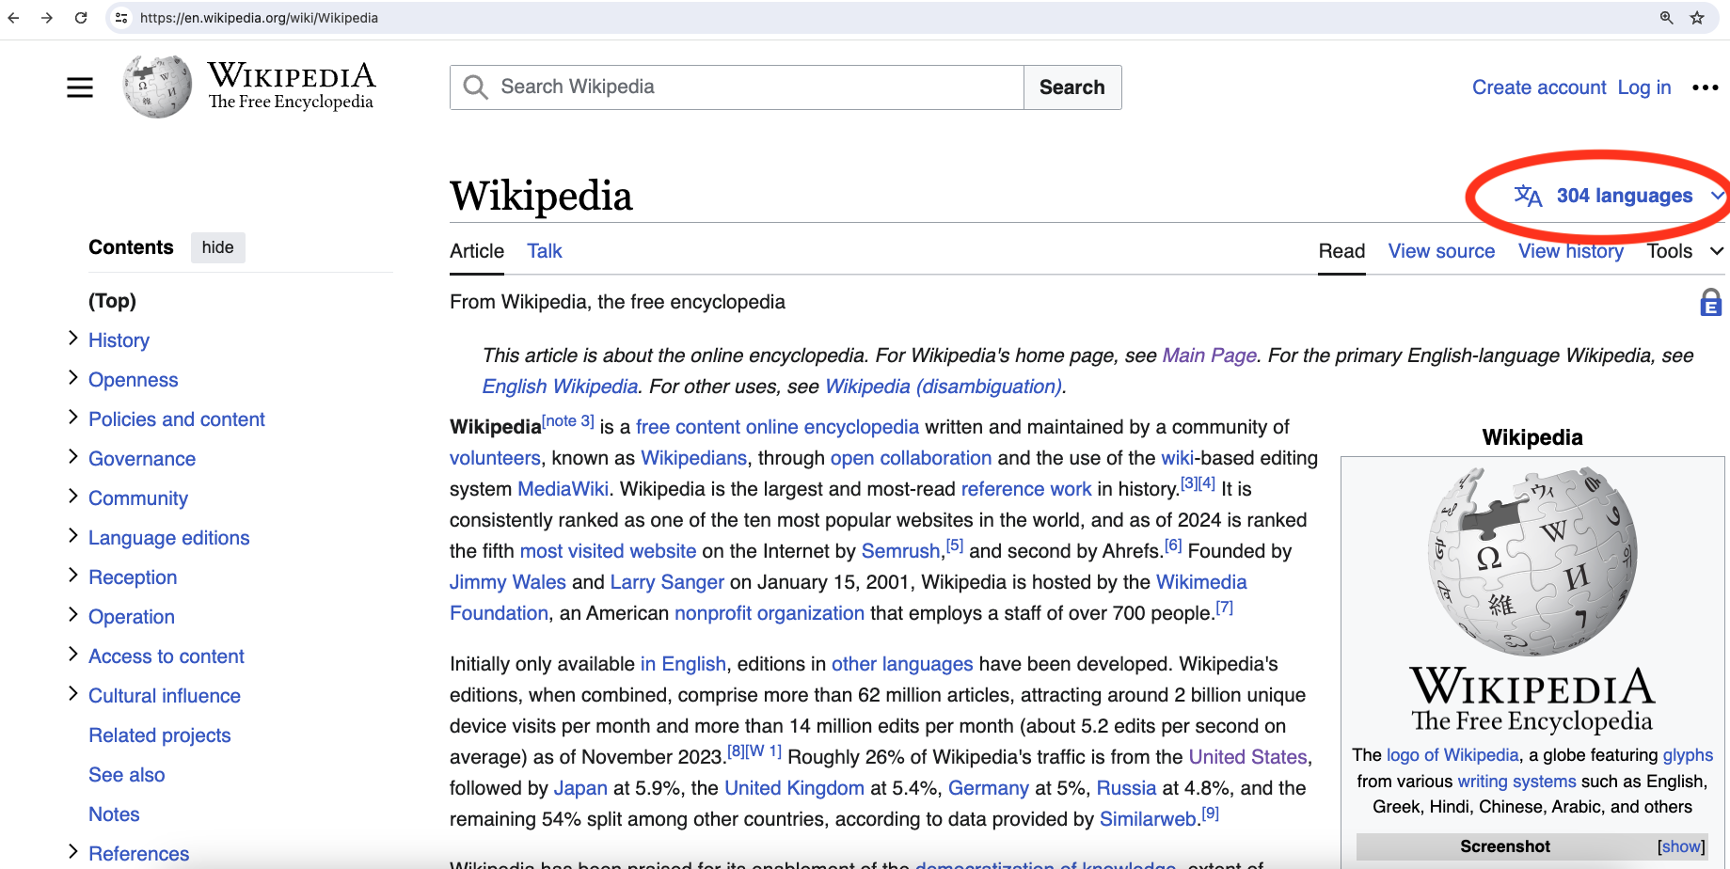Bookmark this page with the star icon
Screen dimensions: 1730x869
pyautogui.click(x=1697, y=18)
